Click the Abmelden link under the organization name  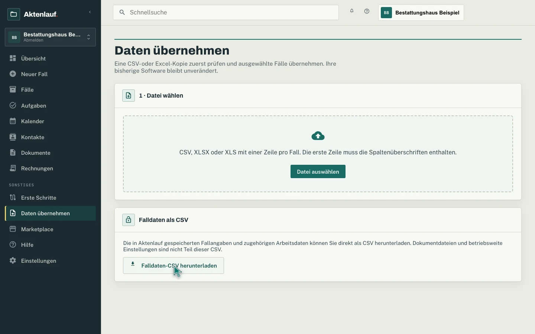(33, 40)
